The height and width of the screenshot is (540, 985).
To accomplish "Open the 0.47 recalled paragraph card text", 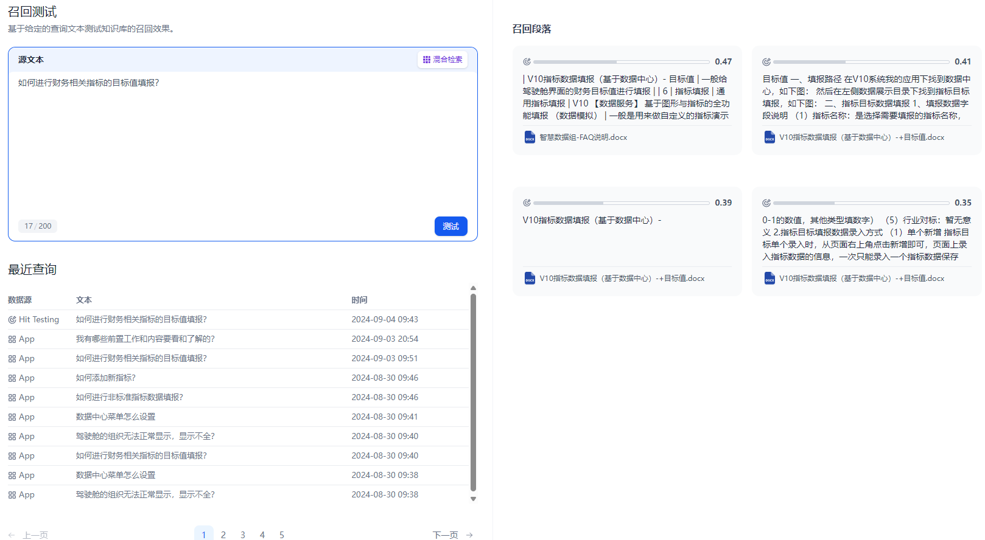I will coord(626,97).
